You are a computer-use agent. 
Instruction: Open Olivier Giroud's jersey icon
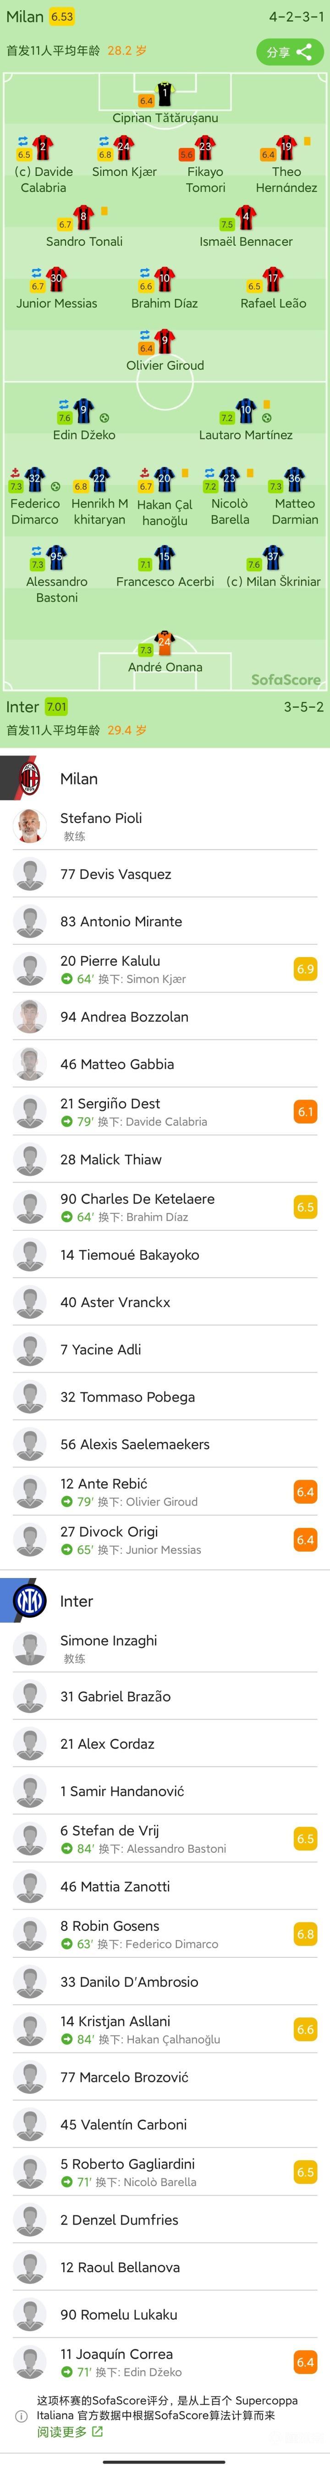tap(165, 341)
